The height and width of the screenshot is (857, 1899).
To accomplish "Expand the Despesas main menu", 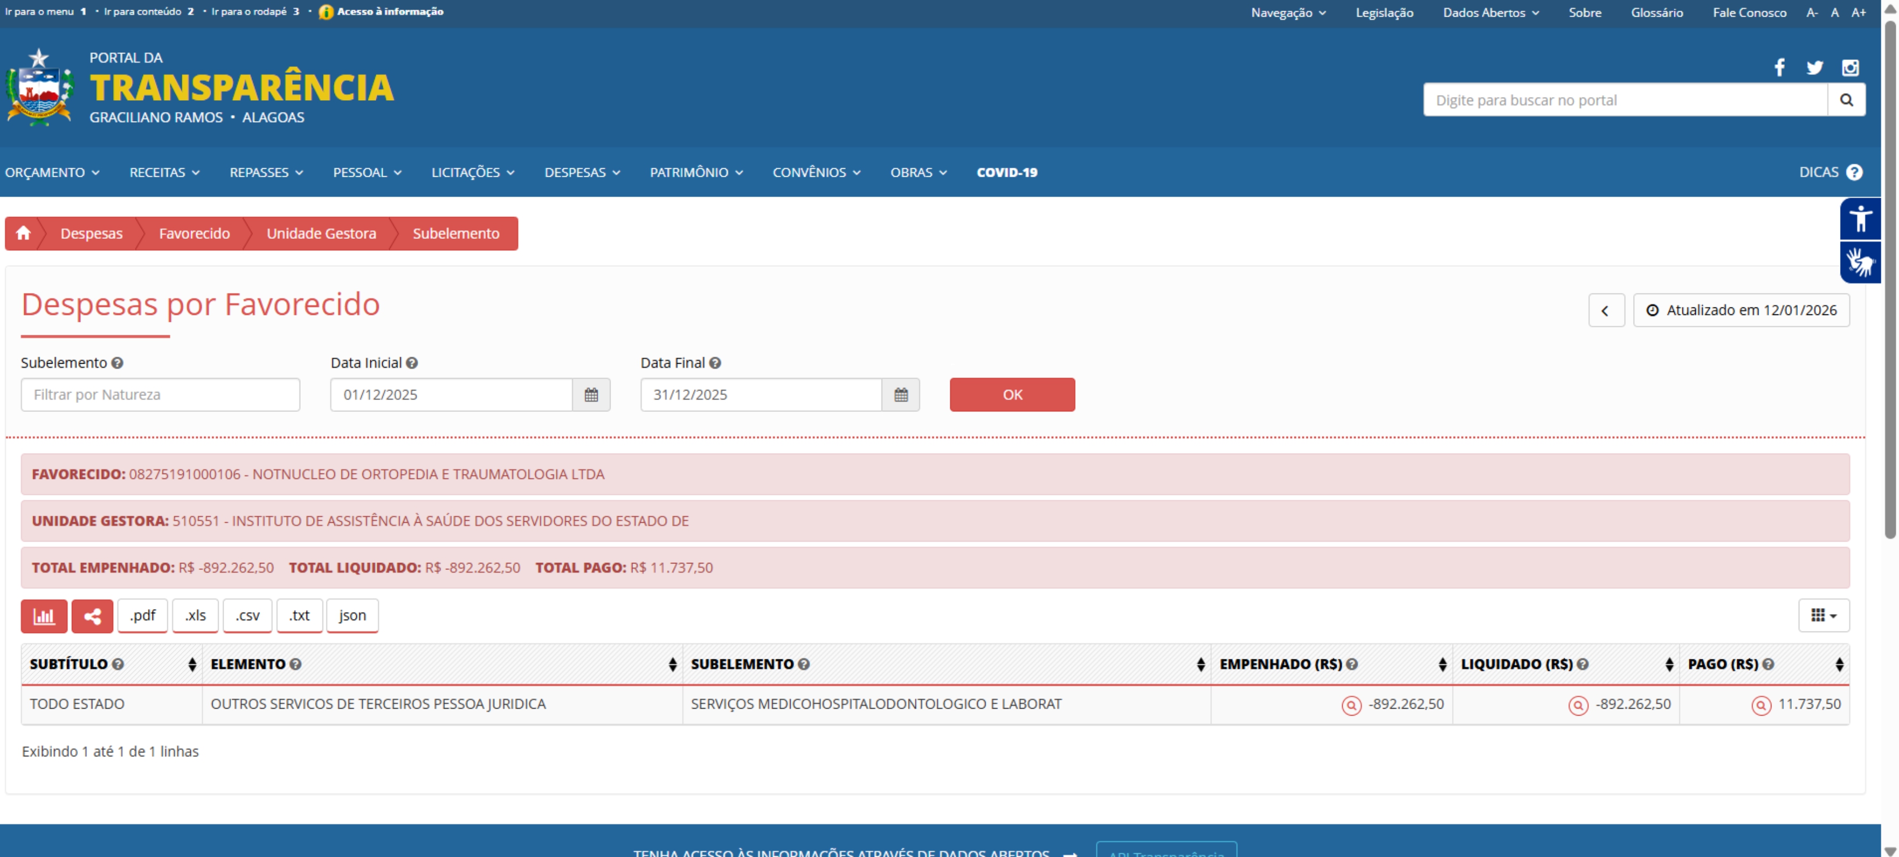I will tap(582, 172).
